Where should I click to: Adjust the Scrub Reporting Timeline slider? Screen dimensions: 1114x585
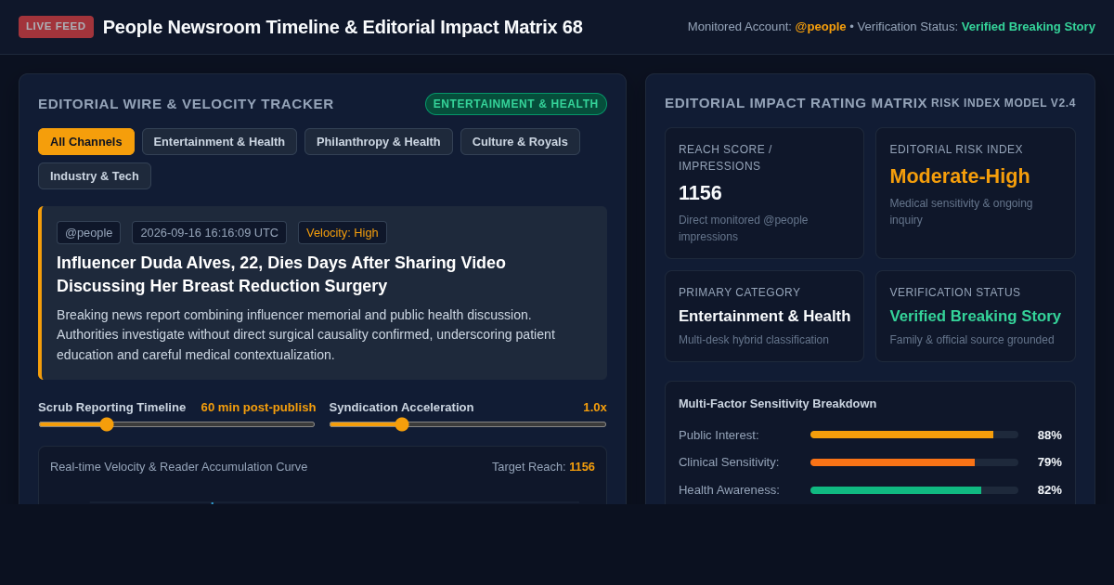(x=176, y=424)
